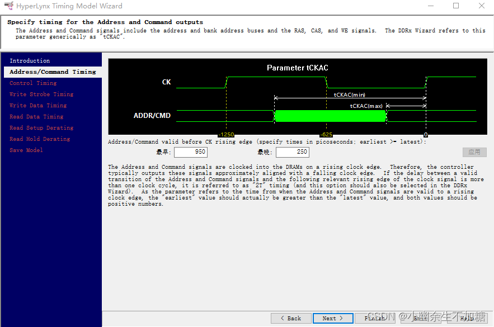
Task: Click the 最晚 (latest) field label
Action: (x=265, y=153)
